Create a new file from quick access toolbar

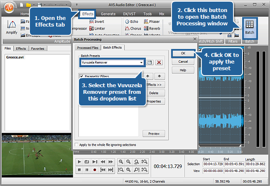[x=22, y=5]
